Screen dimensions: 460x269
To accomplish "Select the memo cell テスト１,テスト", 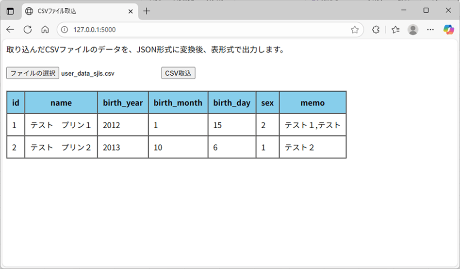I will 312,125.
